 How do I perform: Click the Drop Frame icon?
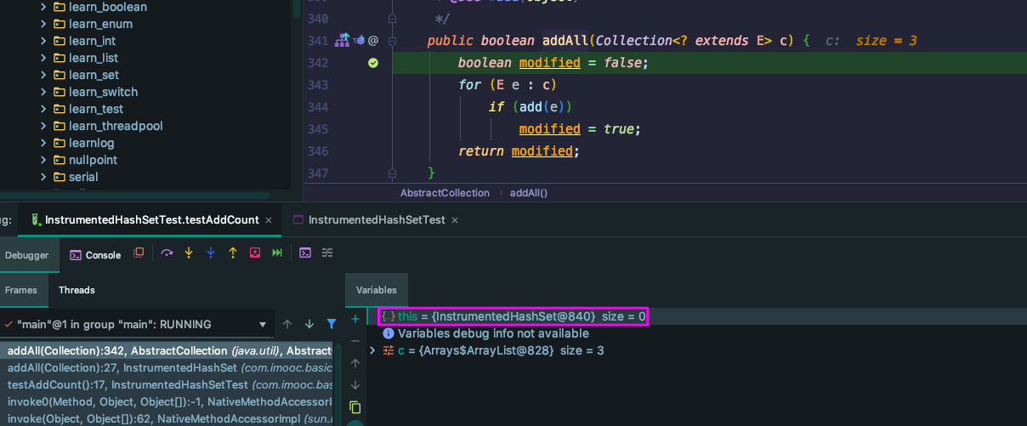click(x=255, y=253)
